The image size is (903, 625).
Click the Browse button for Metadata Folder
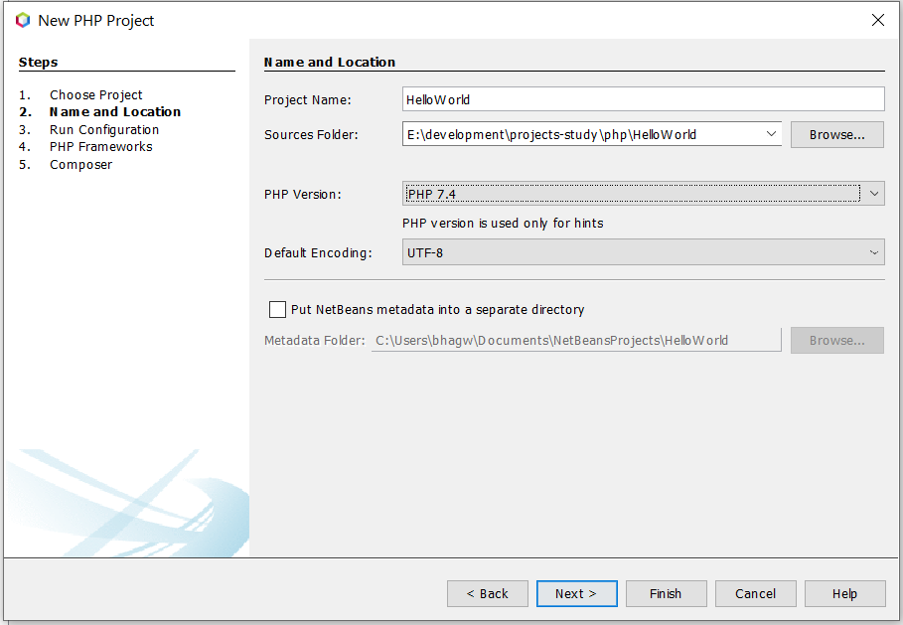tap(836, 341)
